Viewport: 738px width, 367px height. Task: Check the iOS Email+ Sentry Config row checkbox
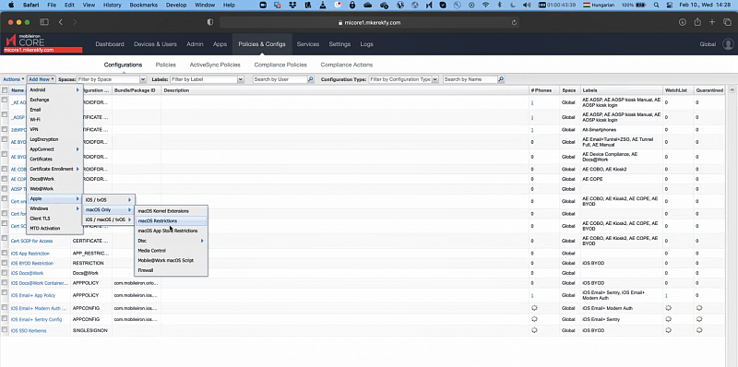(x=5, y=319)
